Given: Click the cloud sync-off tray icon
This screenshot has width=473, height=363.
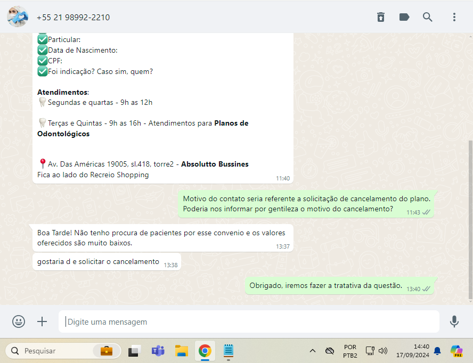Looking at the screenshot, I should coord(330,351).
